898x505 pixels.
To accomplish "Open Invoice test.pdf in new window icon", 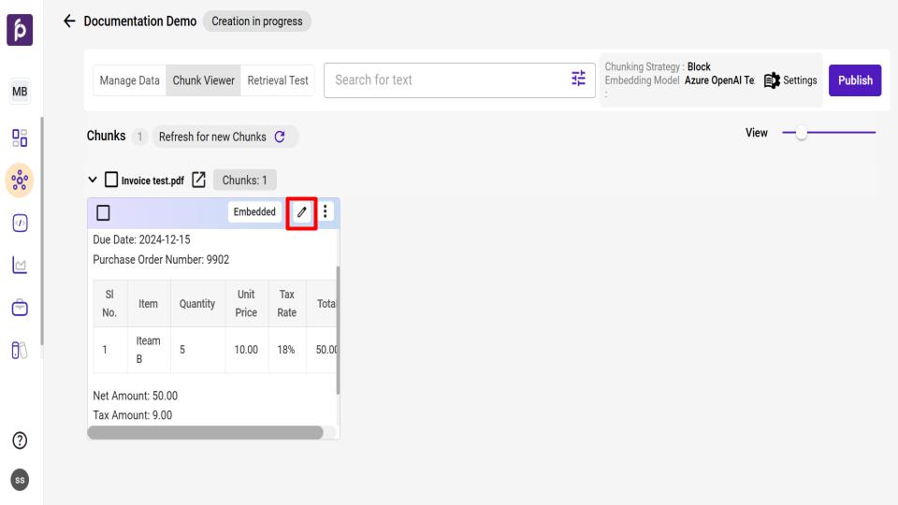I will point(198,180).
